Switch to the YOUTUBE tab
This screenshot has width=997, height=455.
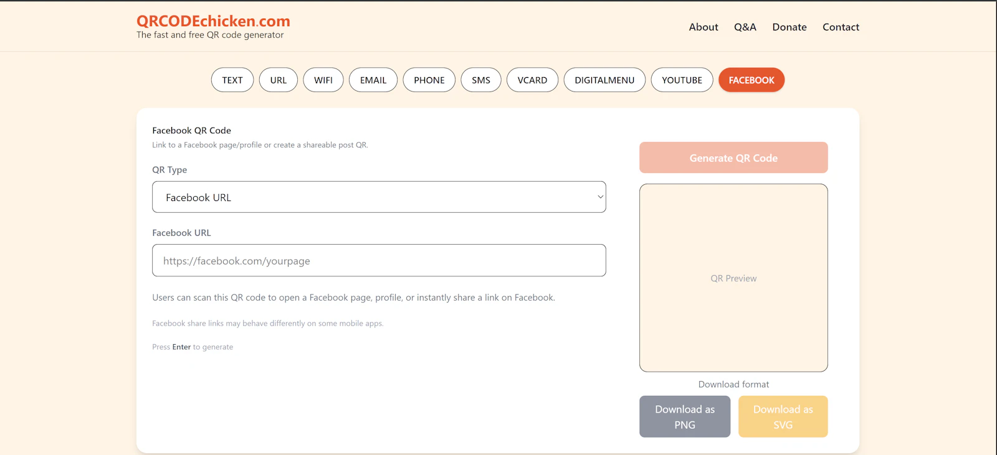point(682,80)
